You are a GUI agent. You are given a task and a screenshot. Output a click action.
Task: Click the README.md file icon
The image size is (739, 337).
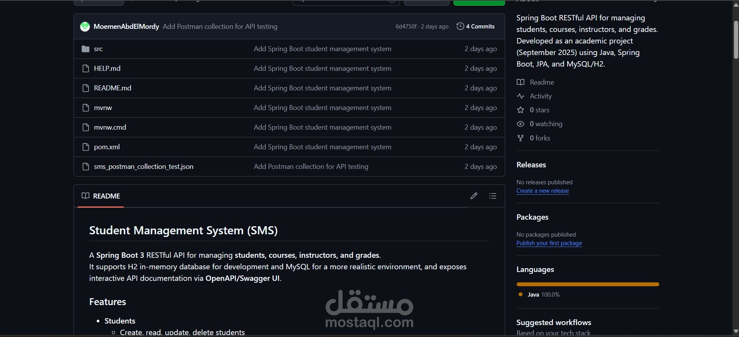pos(86,88)
